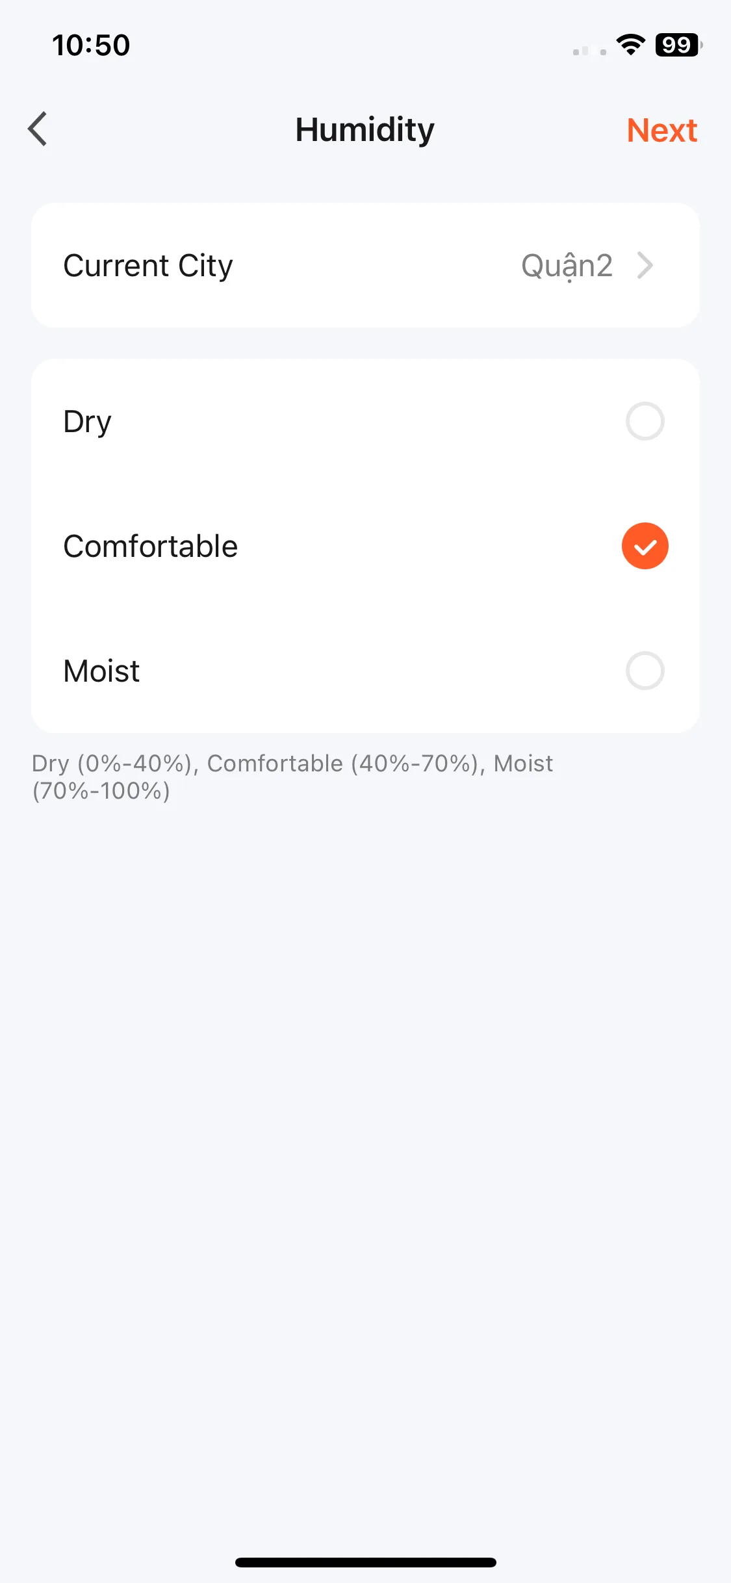Toggle the Comfortable orange checkmark
Image resolution: width=731 pixels, height=1583 pixels.
coord(645,546)
